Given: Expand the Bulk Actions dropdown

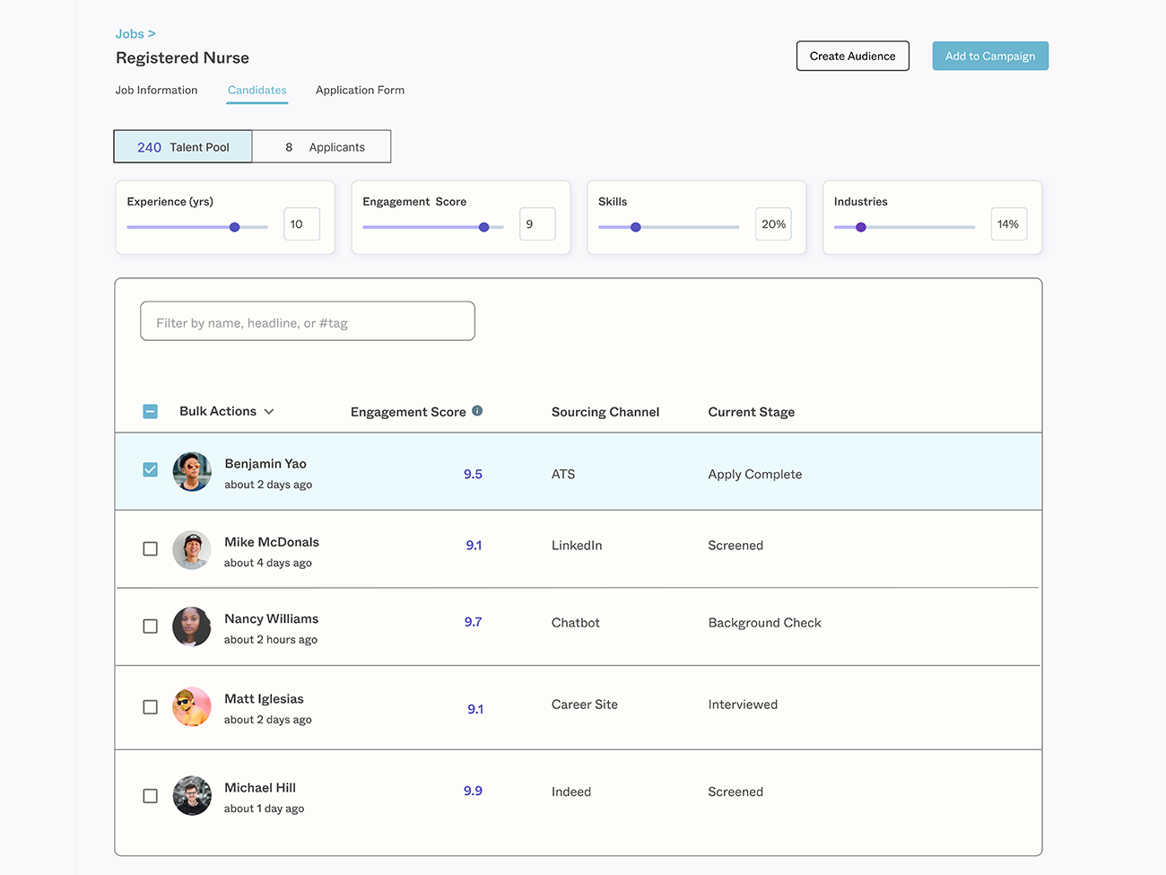Looking at the screenshot, I should click(x=227, y=412).
